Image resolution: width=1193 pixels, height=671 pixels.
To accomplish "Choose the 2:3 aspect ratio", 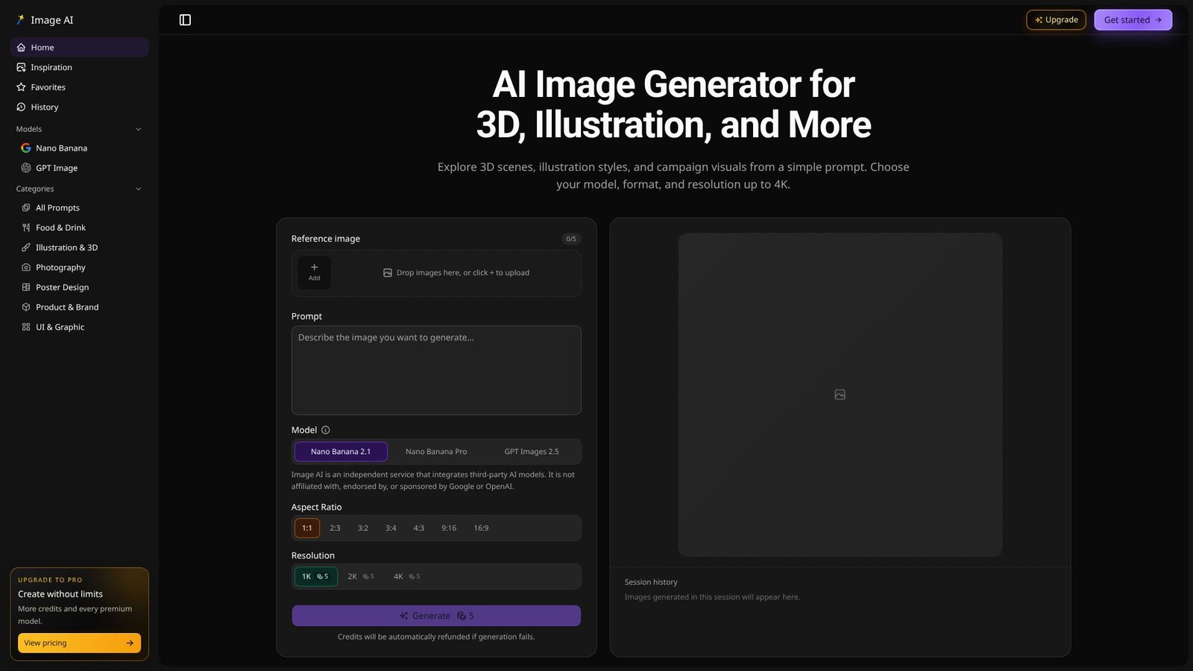I will coord(335,528).
